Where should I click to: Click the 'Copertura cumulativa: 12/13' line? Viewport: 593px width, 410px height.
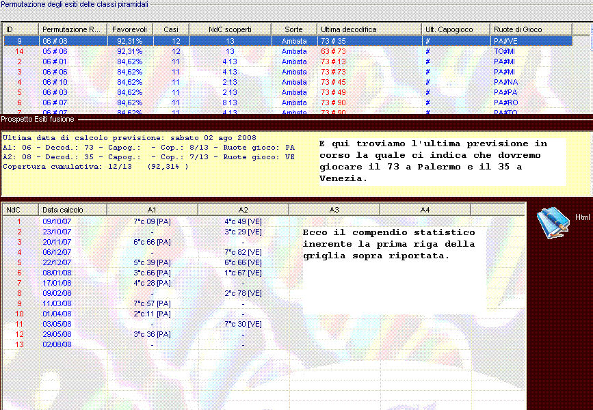point(95,166)
